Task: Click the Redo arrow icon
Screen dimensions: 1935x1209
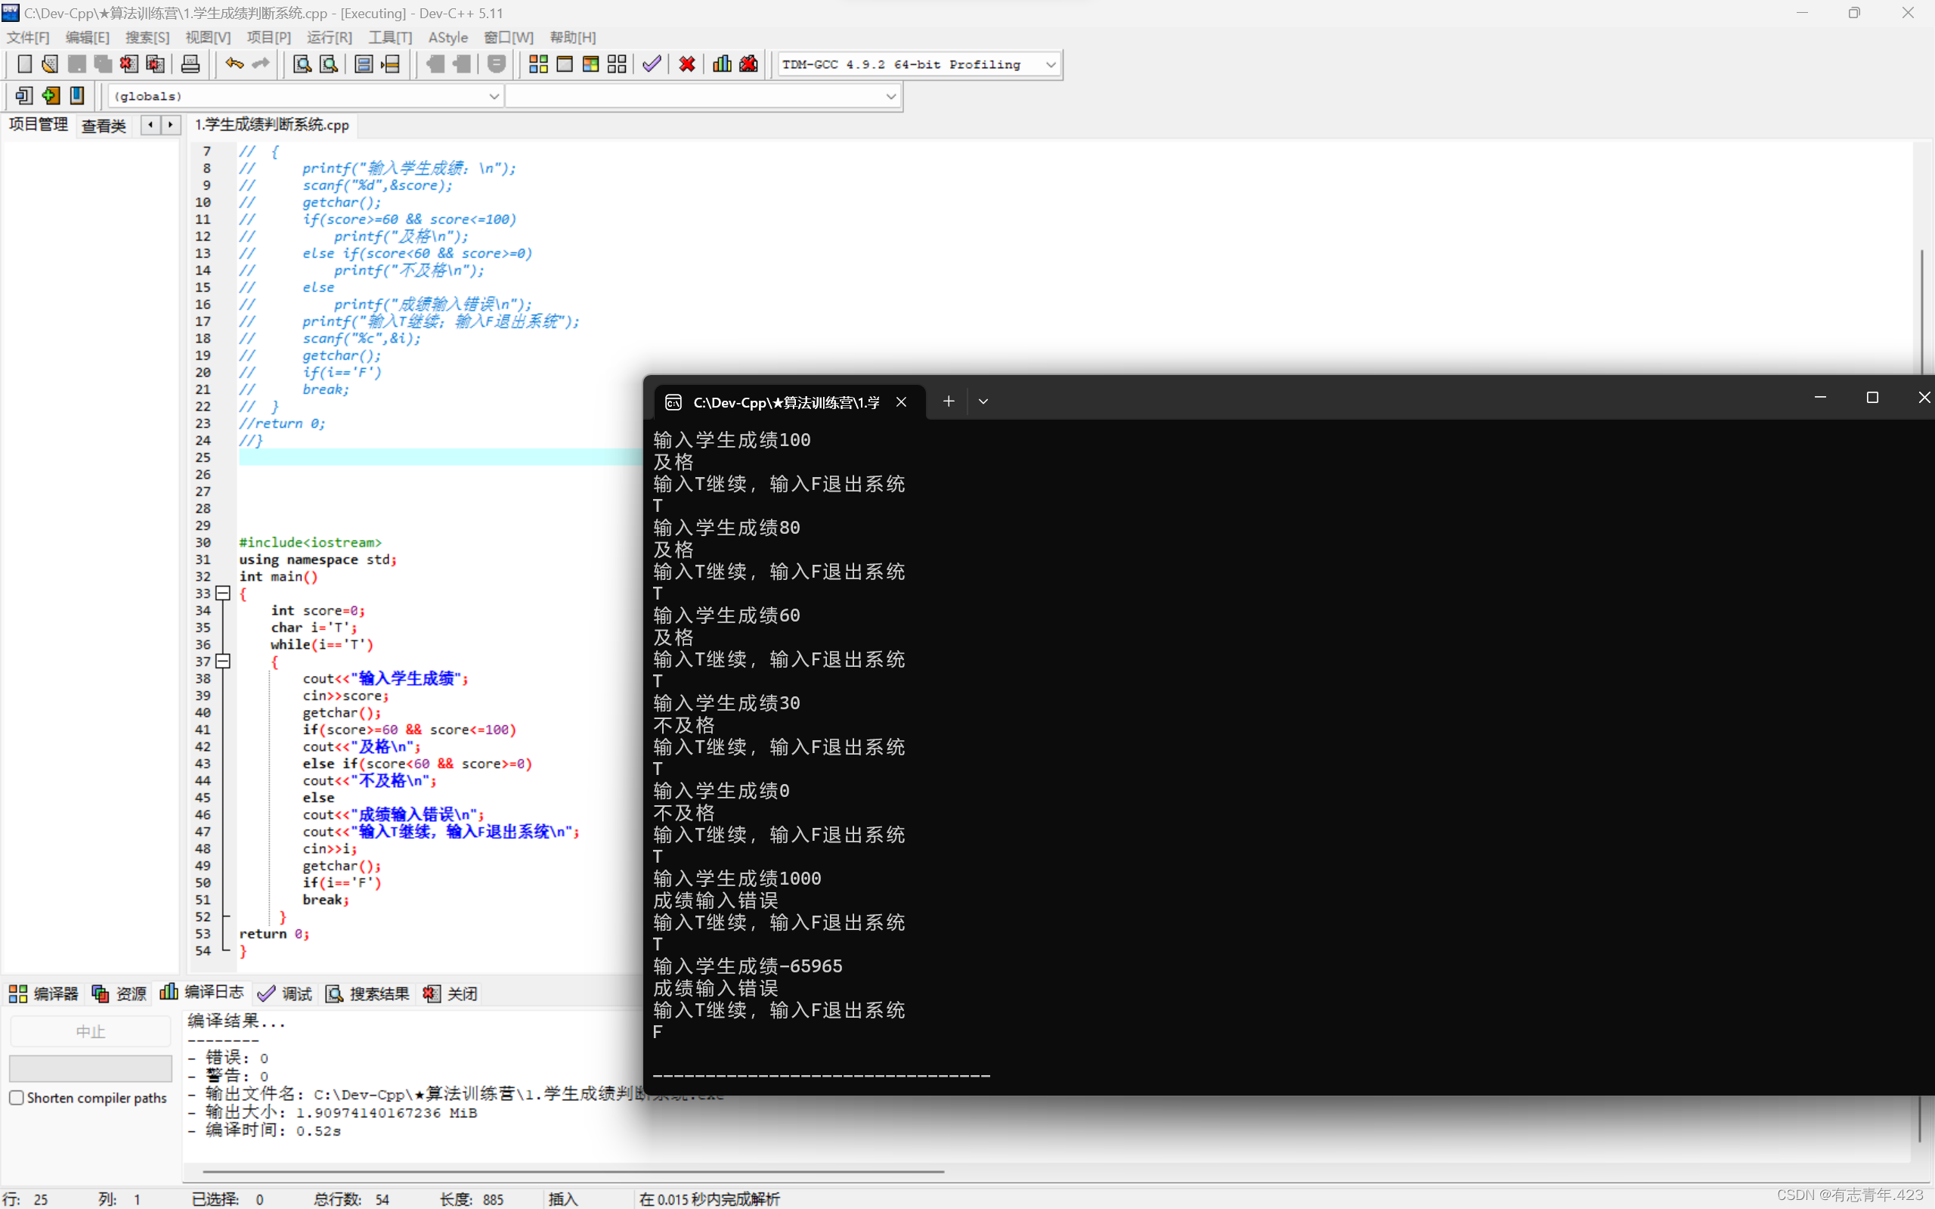Action: click(x=261, y=64)
